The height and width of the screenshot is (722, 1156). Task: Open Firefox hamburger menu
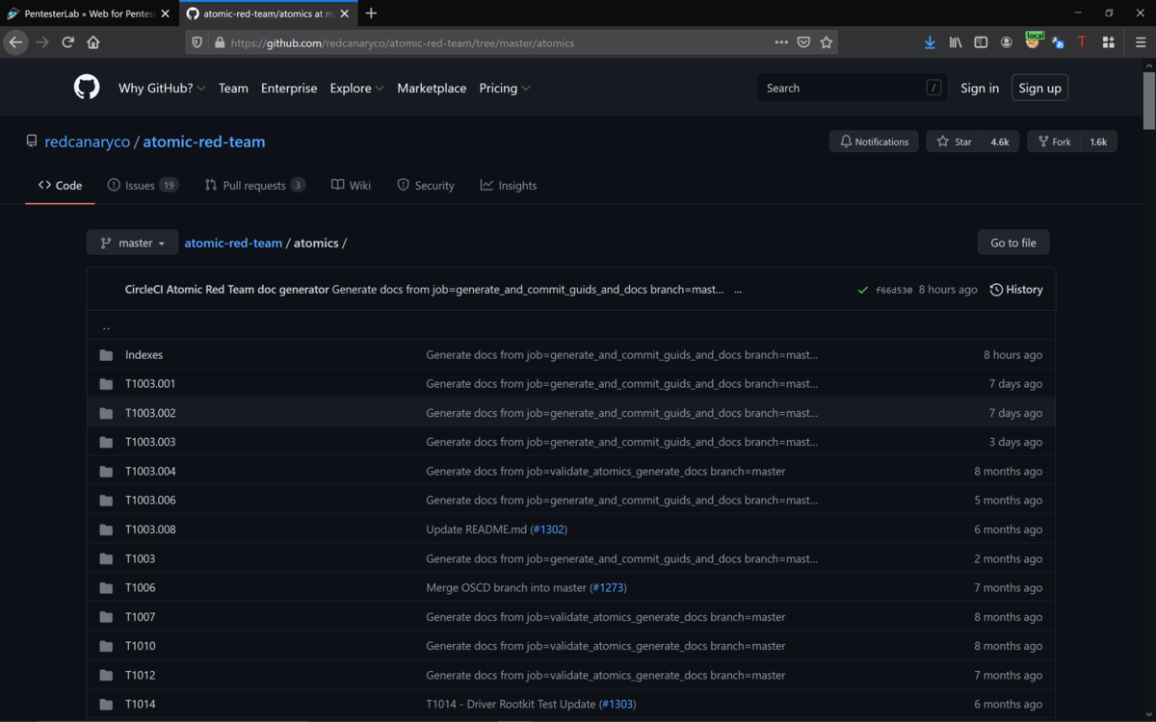(x=1141, y=42)
